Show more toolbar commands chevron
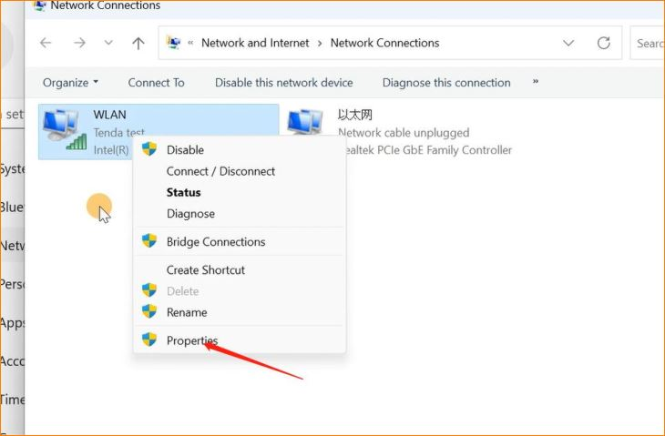665x436 pixels. (x=536, y=82)
